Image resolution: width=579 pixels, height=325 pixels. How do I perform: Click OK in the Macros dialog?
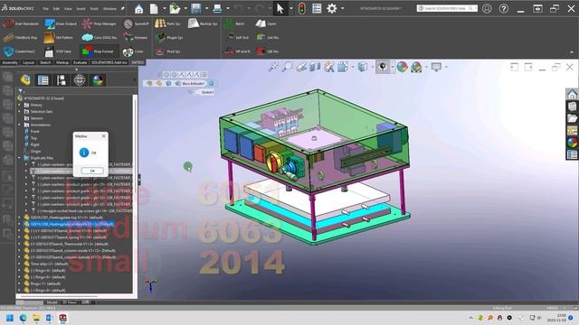pos(92,171)
